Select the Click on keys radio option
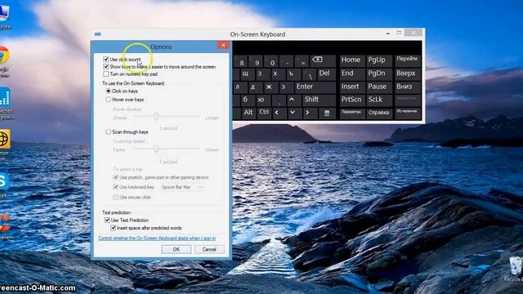 tap(108, 91)
